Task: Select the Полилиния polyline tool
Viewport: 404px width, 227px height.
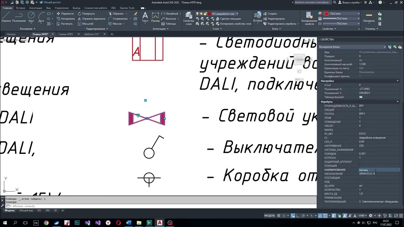Action: [x=19, y=17]
